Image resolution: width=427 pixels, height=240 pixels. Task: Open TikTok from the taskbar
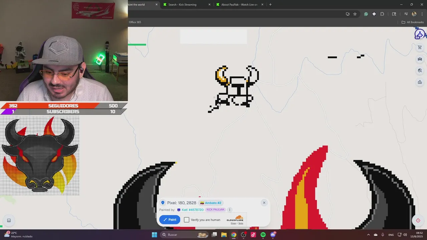point(253,235)
